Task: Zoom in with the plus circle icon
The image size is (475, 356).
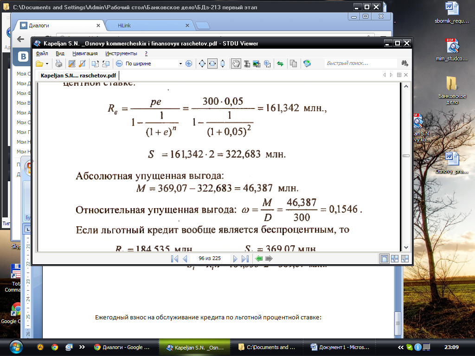Action: (x=189, y=64)
